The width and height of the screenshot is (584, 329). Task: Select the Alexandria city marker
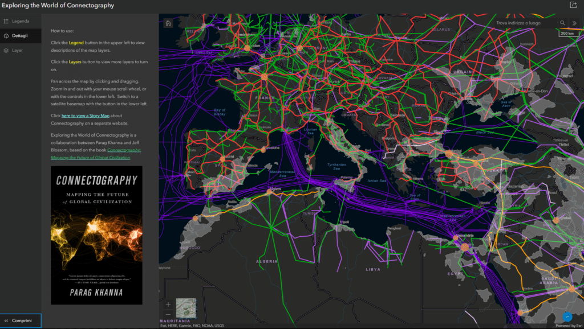[456, 237]
